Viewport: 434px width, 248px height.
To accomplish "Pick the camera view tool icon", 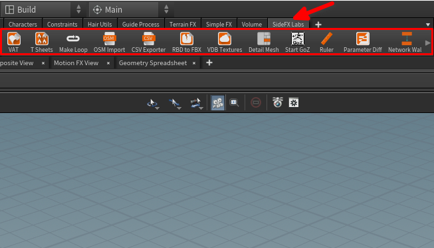I will pyautogui.click(x=196, y=102).
